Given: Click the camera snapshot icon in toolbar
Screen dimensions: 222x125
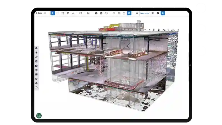Looking at the screenshot, I should pos(96,13).
